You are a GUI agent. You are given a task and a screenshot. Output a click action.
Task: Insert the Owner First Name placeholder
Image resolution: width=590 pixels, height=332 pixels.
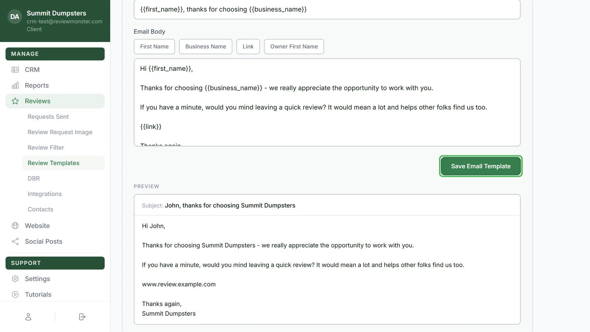click(x=294, y=46)
